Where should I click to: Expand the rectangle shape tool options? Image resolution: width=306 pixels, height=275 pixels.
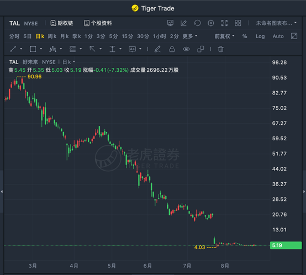tap(41, 49)
